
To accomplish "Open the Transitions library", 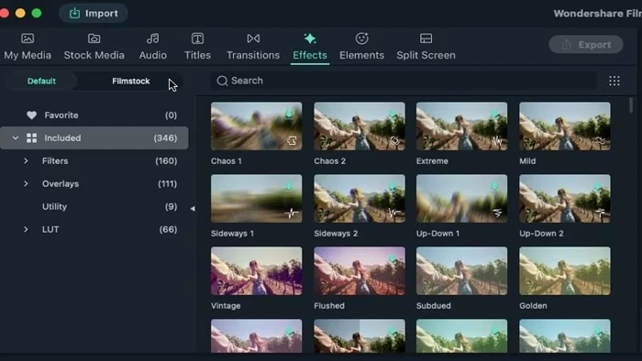I will [x=253, y=47].
